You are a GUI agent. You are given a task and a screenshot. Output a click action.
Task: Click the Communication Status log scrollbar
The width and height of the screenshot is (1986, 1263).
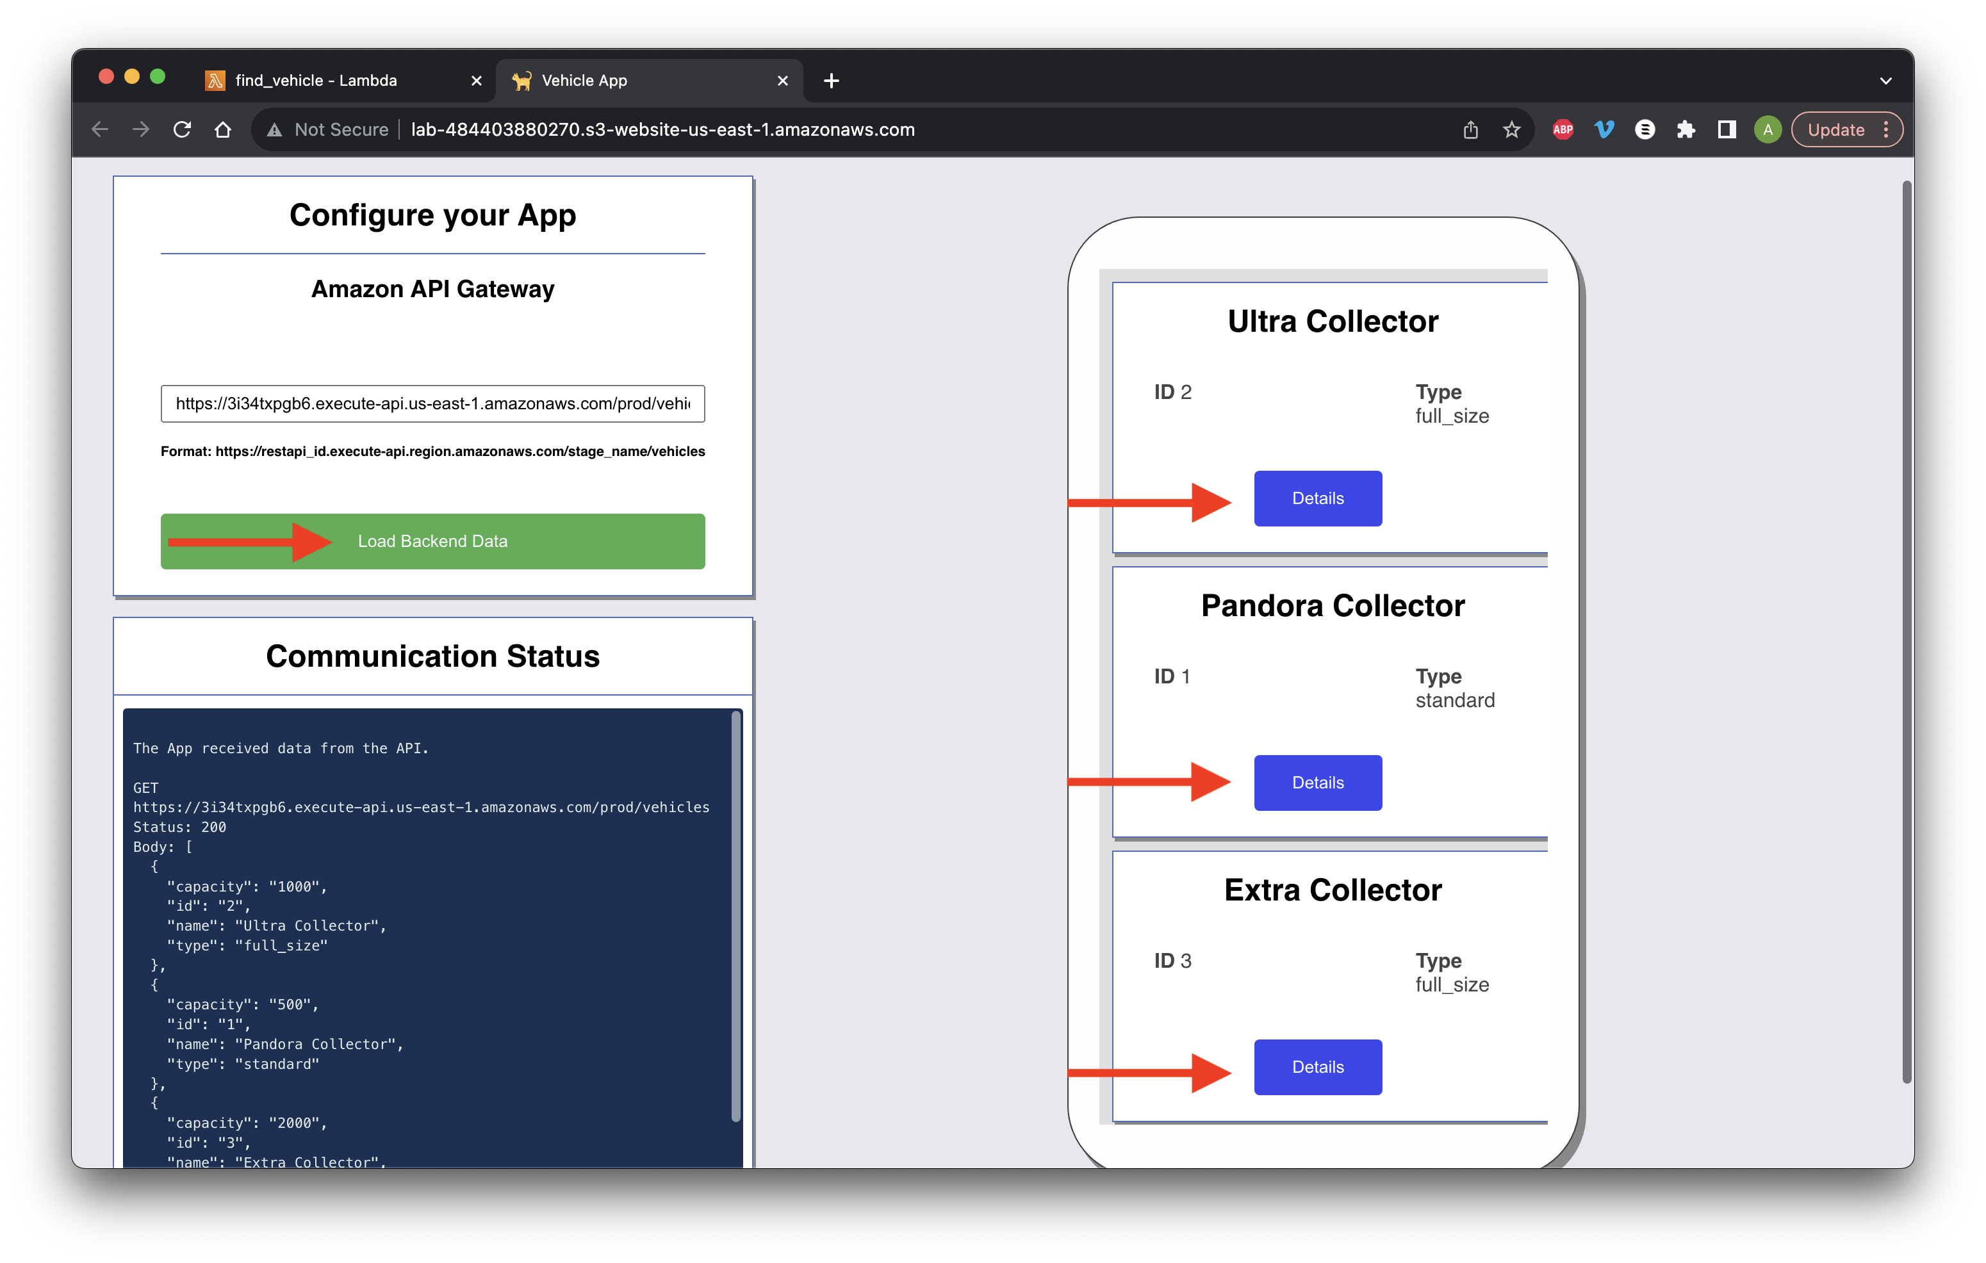(735, 915)
